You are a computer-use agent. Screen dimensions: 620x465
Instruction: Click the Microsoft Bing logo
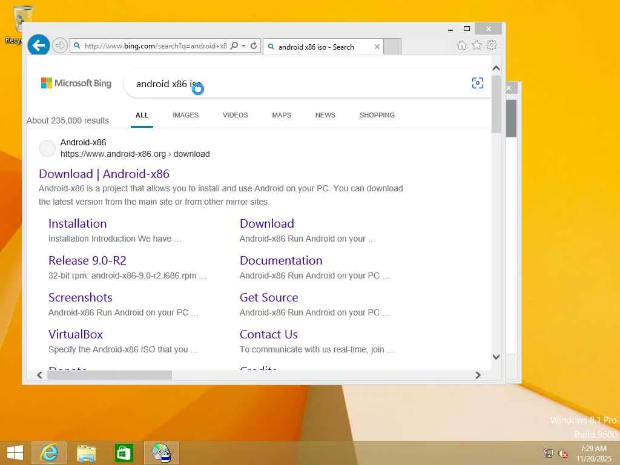coord(76,83)
